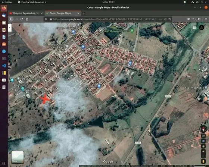Save the page to Pocket
Viewport: 209px width, 167px height.
coord(165,19)
